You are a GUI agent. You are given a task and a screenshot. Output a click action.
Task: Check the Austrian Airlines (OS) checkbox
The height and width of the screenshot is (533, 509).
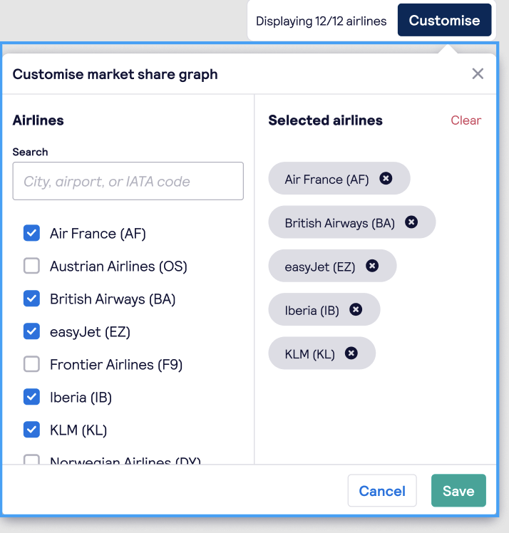tap(31, 266)
